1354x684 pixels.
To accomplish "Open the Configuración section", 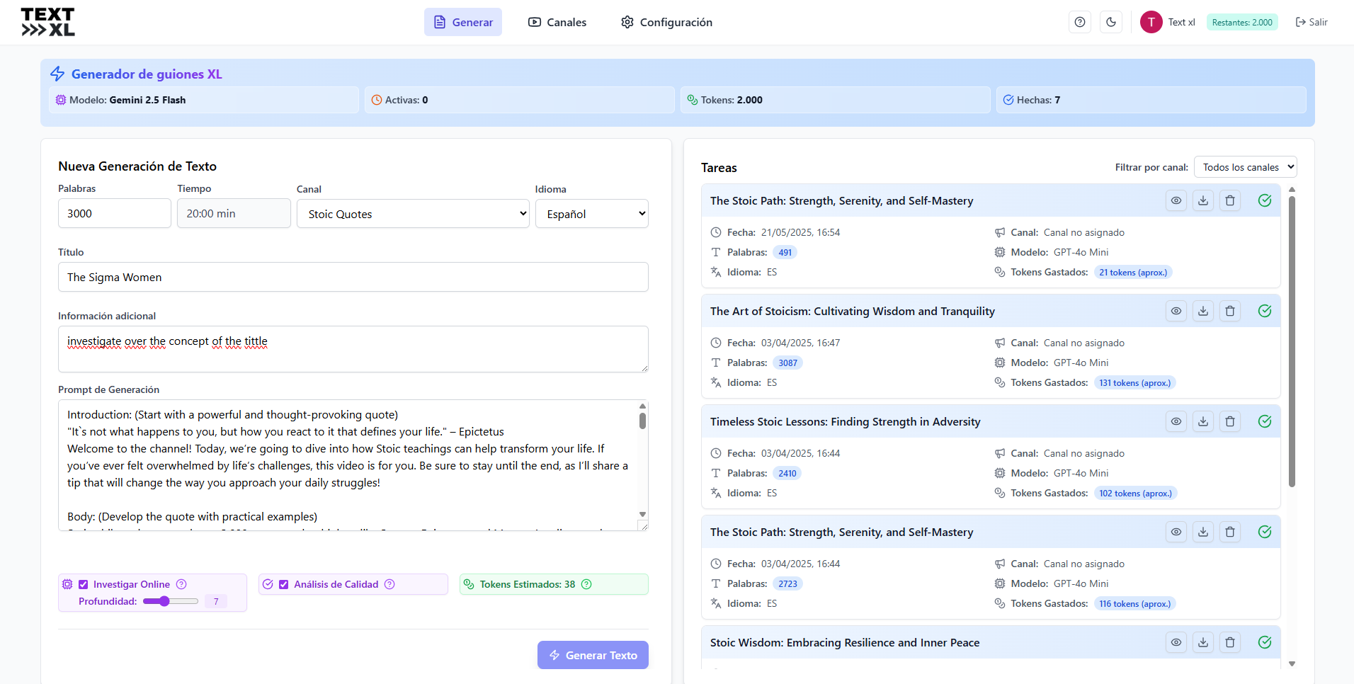I will point(665,22).
